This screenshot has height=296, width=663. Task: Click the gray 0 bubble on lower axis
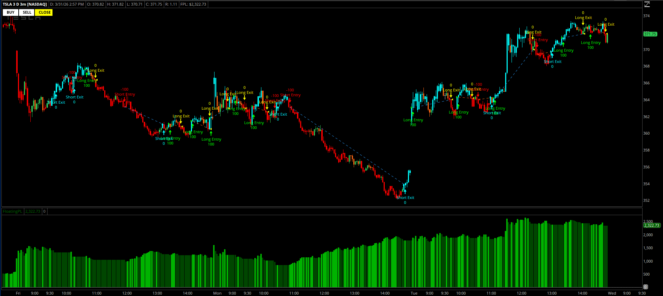(x=645, y=287)
